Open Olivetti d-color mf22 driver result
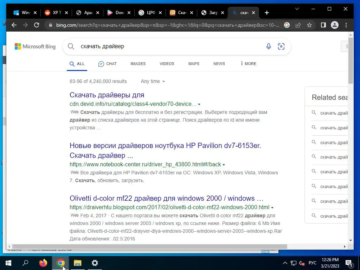The width and height of the screenshot is (360, 270). [x=166, y=198]
